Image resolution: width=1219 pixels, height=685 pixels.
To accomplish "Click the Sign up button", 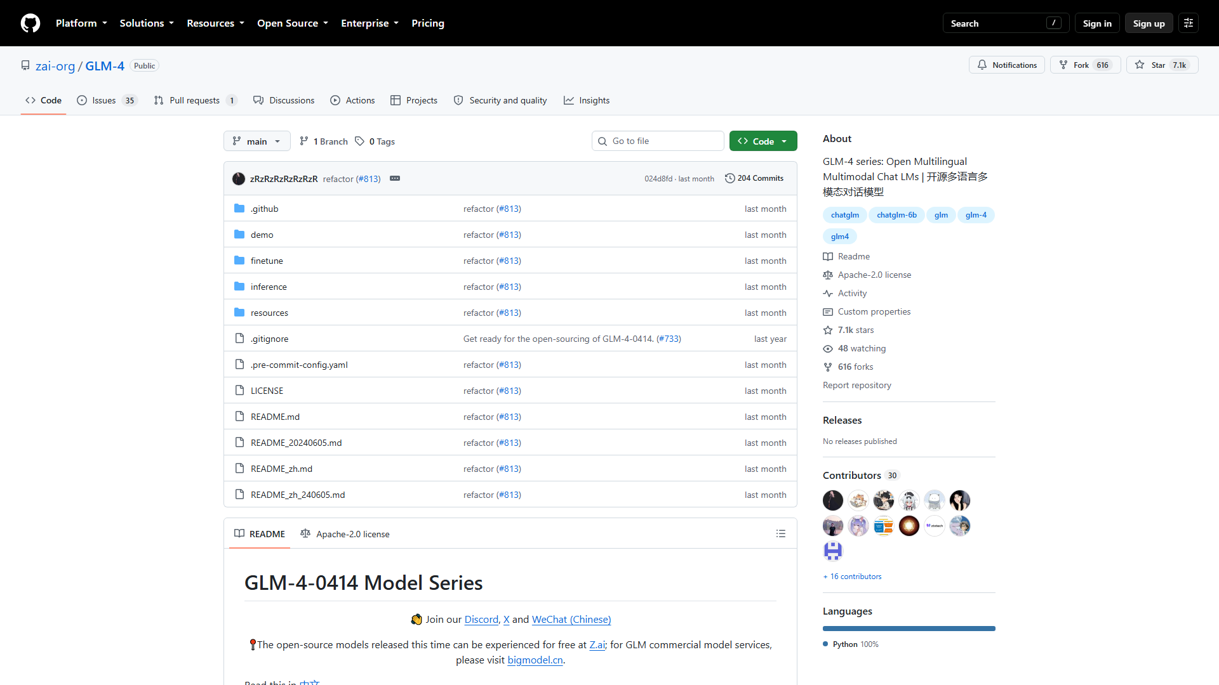I will pos(1149,23).
